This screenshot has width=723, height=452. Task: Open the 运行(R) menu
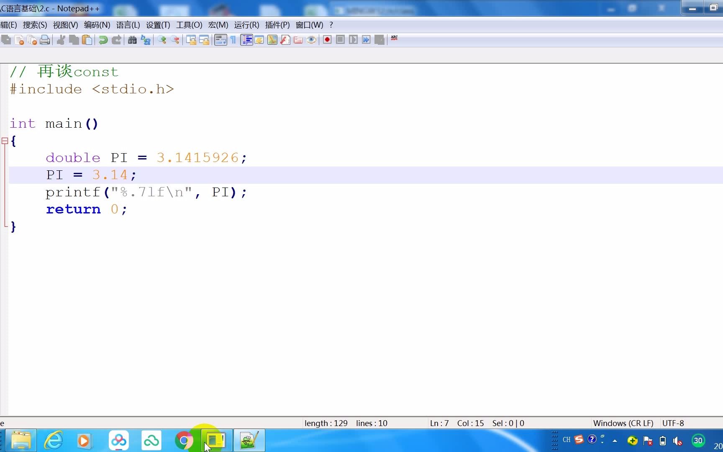(246, 25)
